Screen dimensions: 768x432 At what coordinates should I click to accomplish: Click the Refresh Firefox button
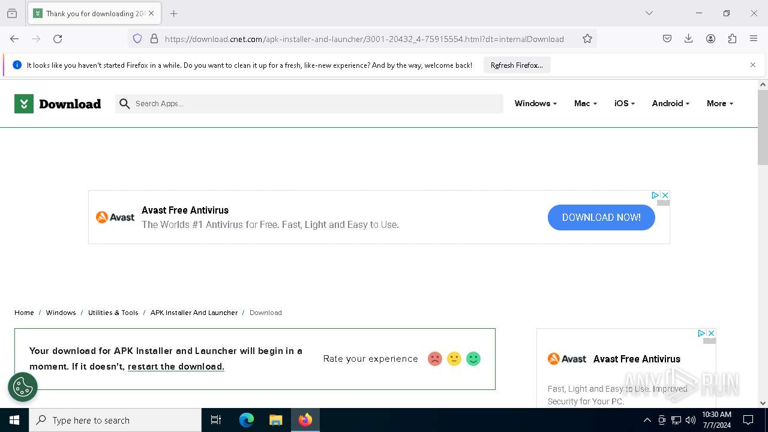pos(517,65)
